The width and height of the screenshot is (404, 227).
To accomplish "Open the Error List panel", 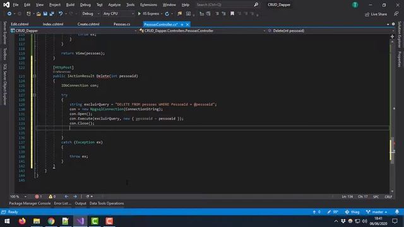I will point(62,203).
